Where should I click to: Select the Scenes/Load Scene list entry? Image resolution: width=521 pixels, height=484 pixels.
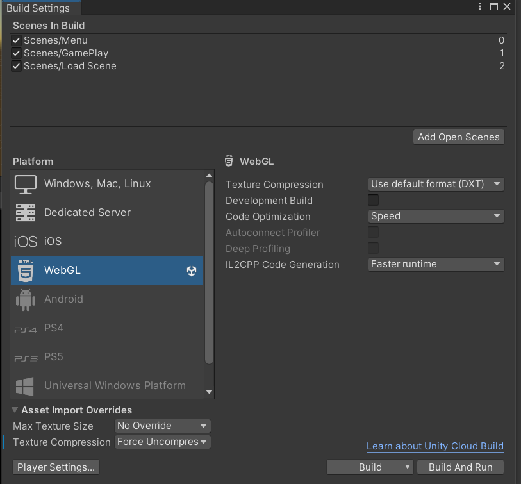pos(70,66)
